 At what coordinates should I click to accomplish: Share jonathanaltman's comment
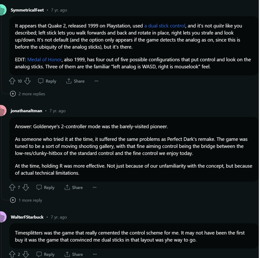click(x=74, y=187)
